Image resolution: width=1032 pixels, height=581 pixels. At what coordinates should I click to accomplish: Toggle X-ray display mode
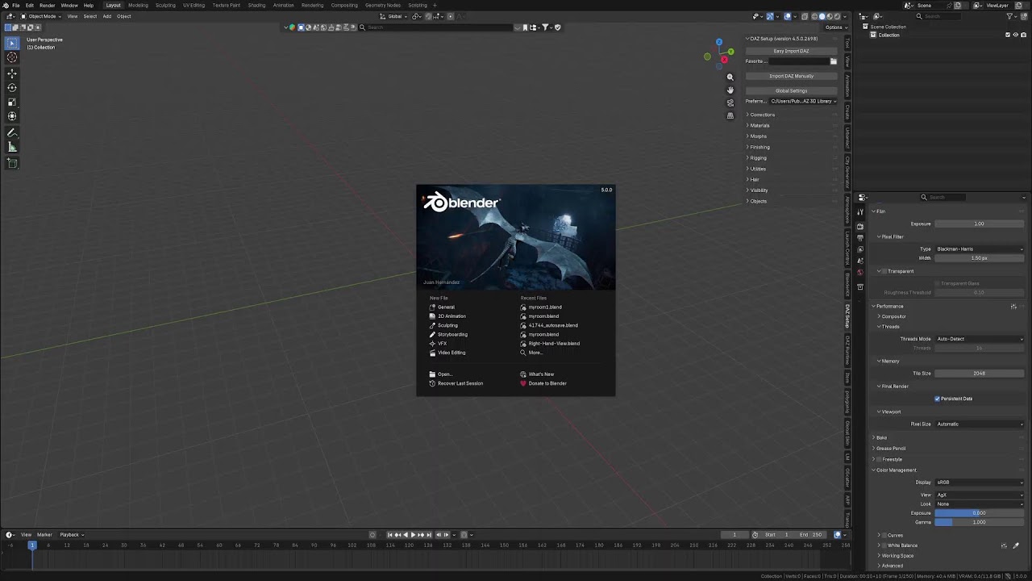[x=805, y=16]
